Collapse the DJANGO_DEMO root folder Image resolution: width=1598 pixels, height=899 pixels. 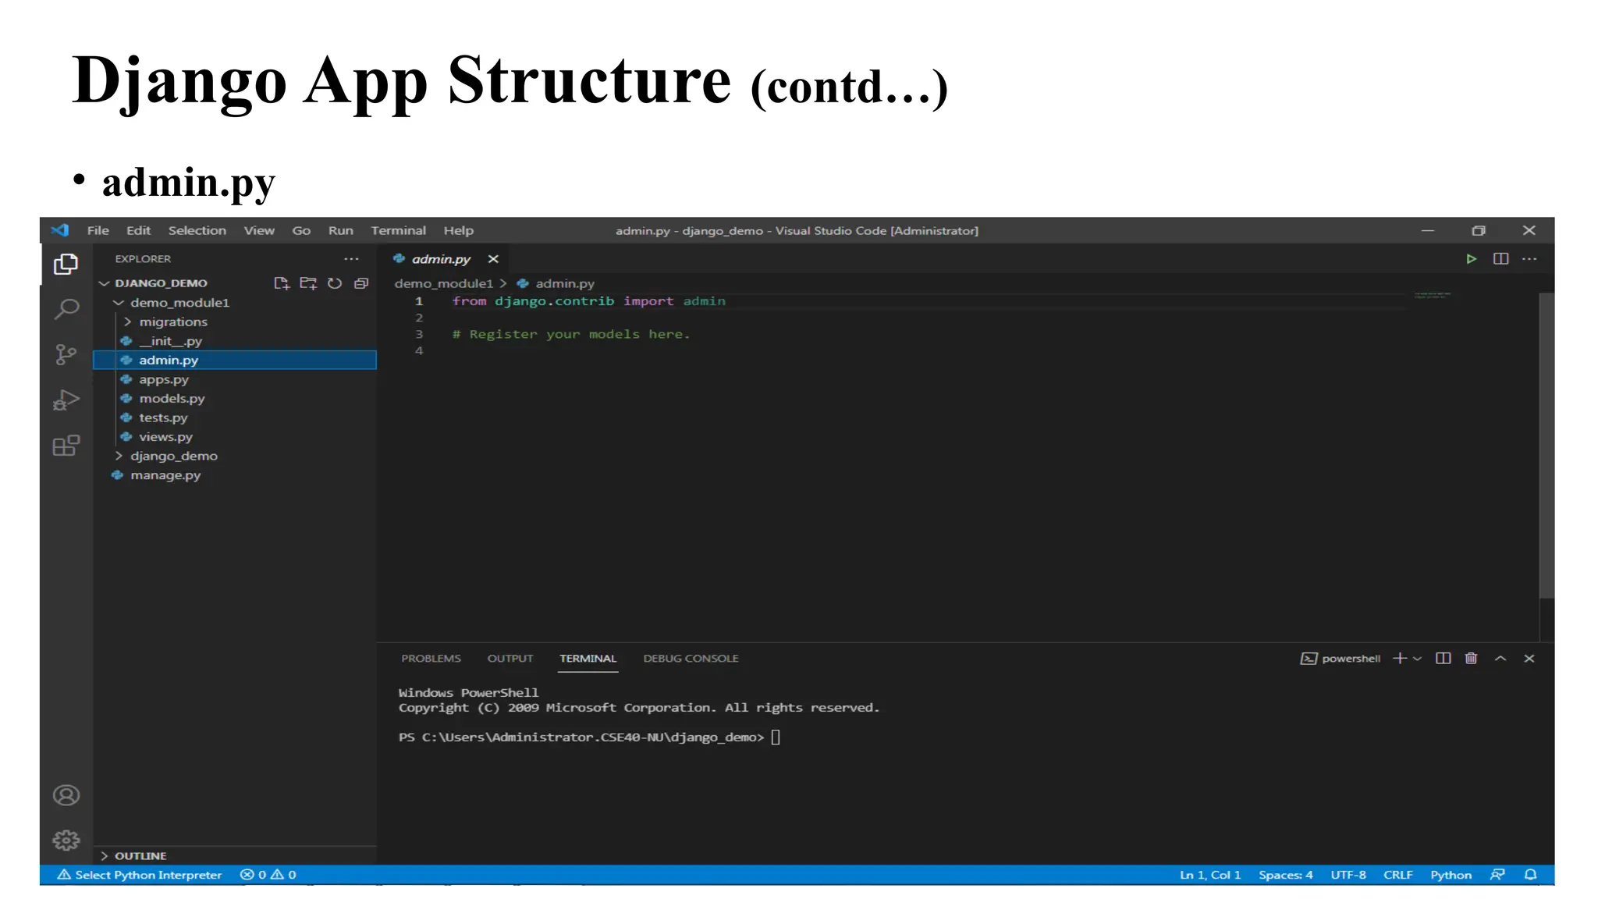pos(160,283)
